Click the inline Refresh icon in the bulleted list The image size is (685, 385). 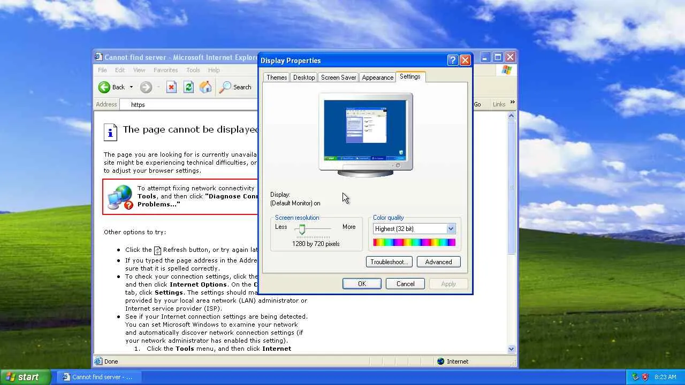157,250
